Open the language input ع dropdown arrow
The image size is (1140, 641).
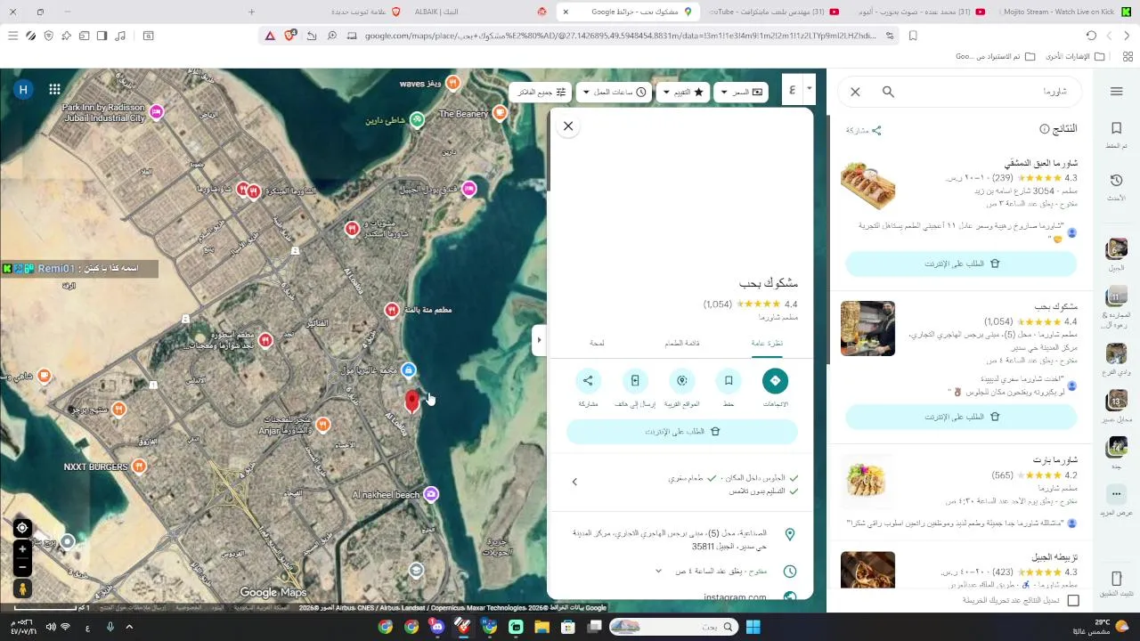pyautogui.click(x=809, y=89)
